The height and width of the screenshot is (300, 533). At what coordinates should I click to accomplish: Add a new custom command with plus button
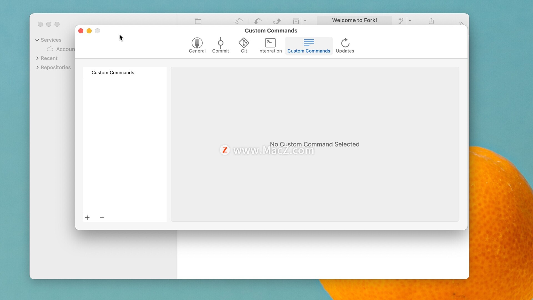tap(87, 217)
